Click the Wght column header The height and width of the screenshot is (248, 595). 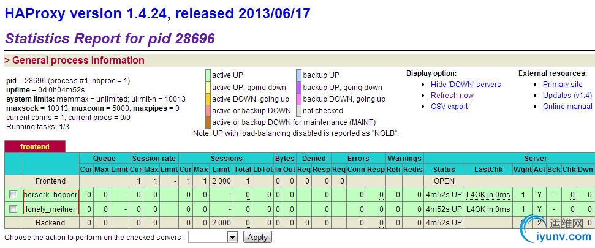[x=522, y=170]
